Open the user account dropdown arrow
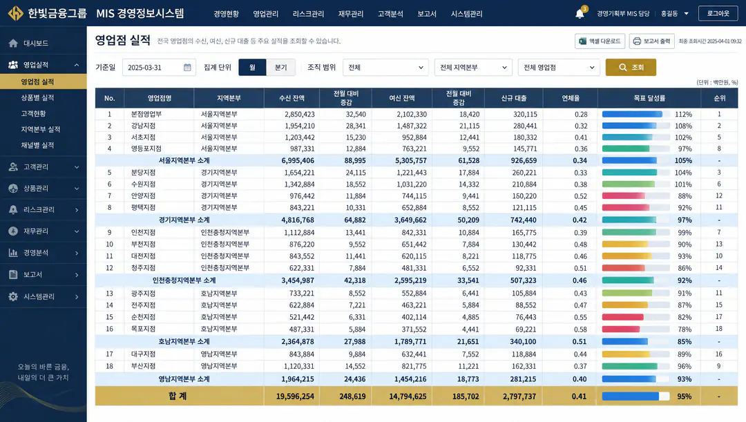 [x=686, y=14]
